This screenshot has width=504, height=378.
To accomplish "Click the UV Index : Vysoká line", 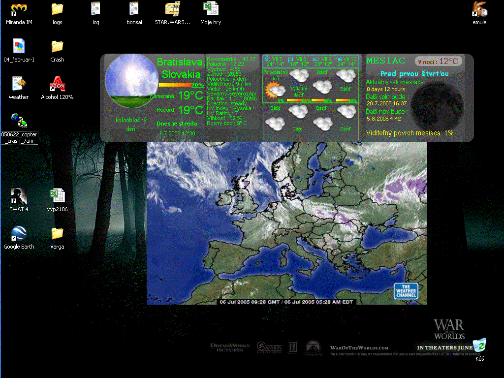I will pyautogui.click(x=230, y=108).
